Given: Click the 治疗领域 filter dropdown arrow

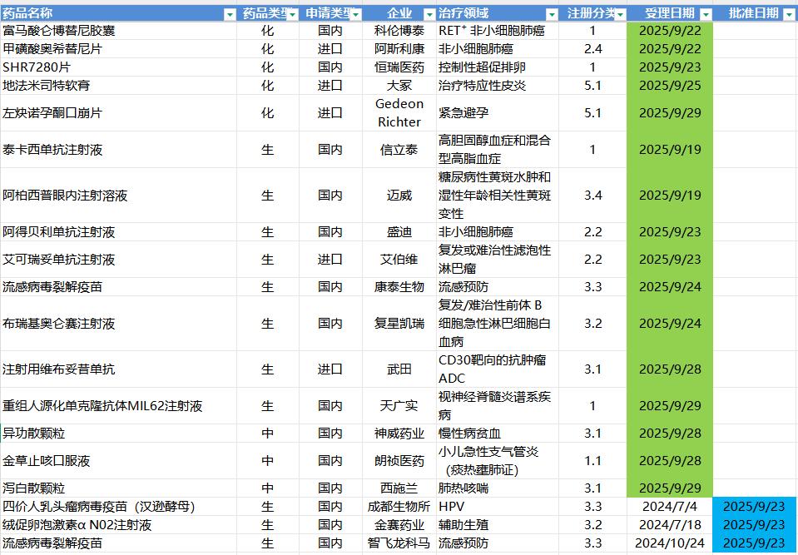Looking at the screenshot, I should click(551, 14).
